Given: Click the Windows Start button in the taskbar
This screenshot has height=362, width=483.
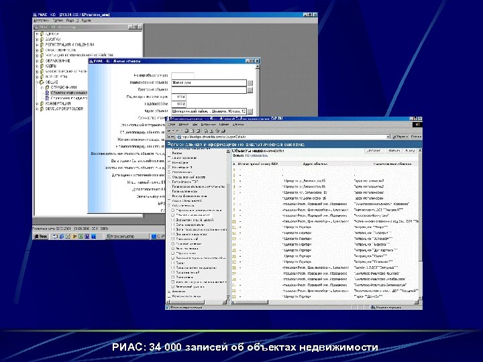Looking at the screenshot, I should [40, 237].
